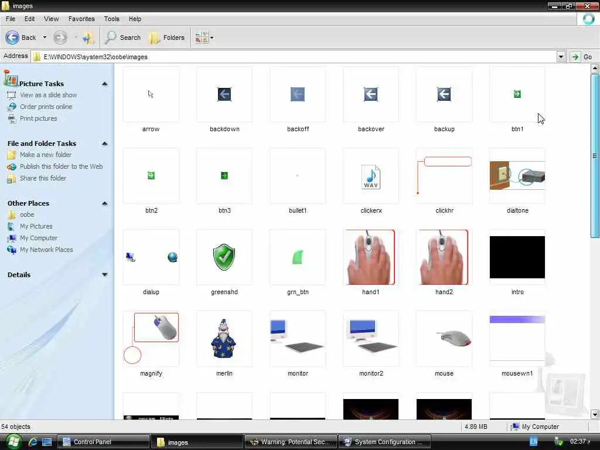The image size is (600, 450).
Task: Select the intro black thumbnail
Action: pos(517,257)
